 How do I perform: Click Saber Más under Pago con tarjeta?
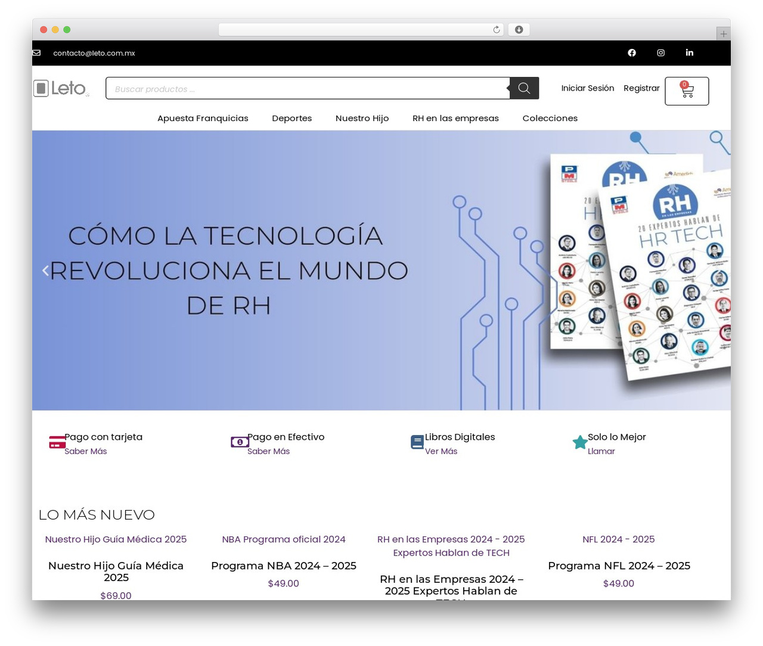(x=86, y=451)
